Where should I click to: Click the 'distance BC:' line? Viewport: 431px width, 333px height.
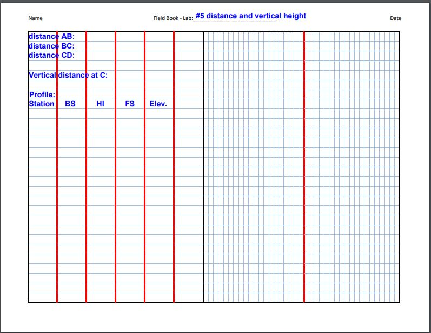[x=52, y=46]
